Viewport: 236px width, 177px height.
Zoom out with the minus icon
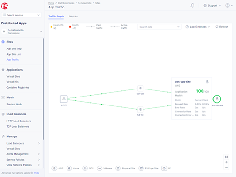[226, 167]
